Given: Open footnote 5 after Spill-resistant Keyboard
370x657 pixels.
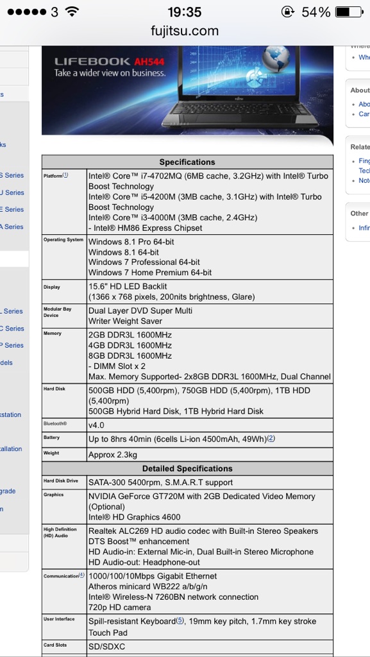Looking at the screenshot, I should coord(180,620).
